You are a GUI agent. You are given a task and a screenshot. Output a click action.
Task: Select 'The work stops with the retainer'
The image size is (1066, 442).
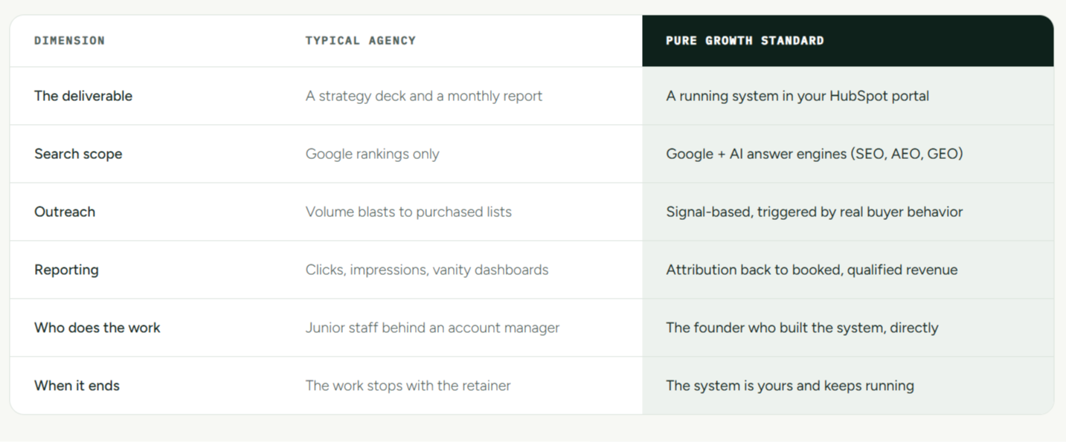click(408, 386)
